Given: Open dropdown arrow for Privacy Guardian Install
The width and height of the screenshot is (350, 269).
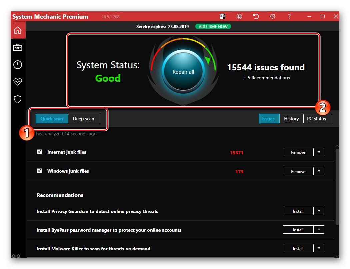Looking at the screenshot, I should pos(319,211).
